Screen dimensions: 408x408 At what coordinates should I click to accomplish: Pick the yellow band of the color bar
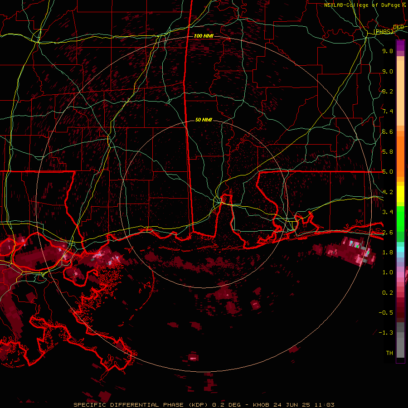pos(400,194)
